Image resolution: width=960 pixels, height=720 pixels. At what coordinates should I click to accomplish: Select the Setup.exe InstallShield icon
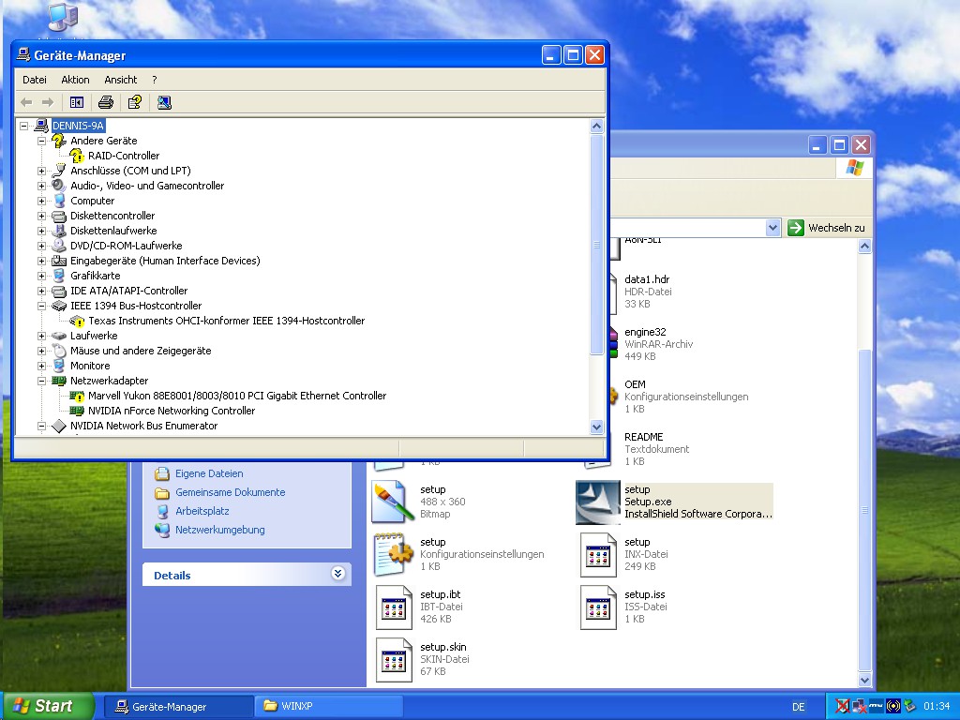[598, 502]
